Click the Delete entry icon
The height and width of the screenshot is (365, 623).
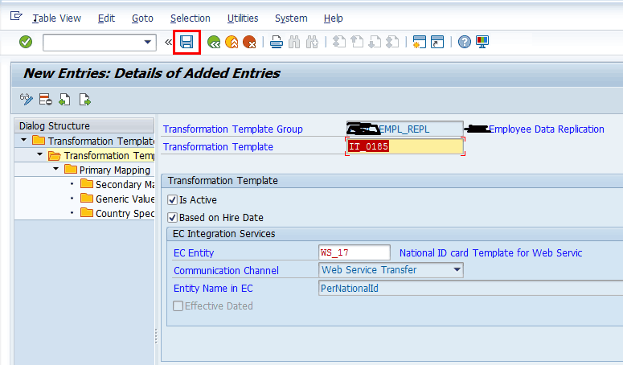point(45,100)
